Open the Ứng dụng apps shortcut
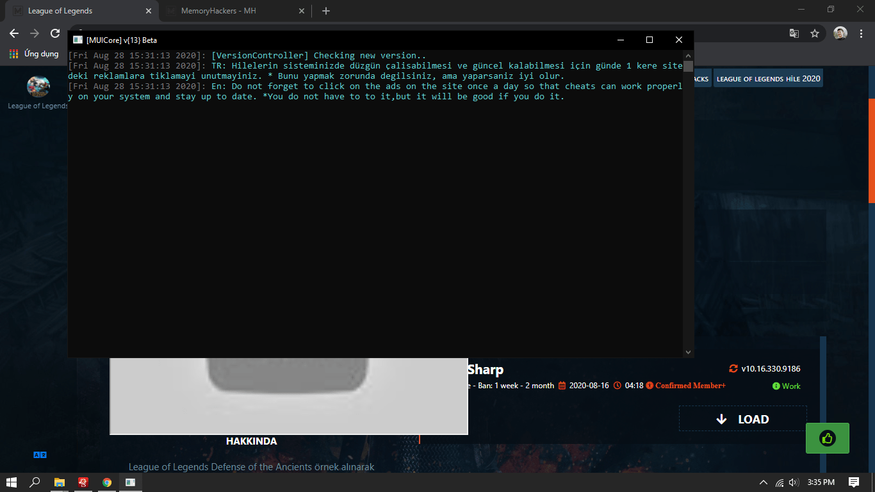The width and height of the screenshot is (875, 492). pyautogui.click(x=34, y=54)
